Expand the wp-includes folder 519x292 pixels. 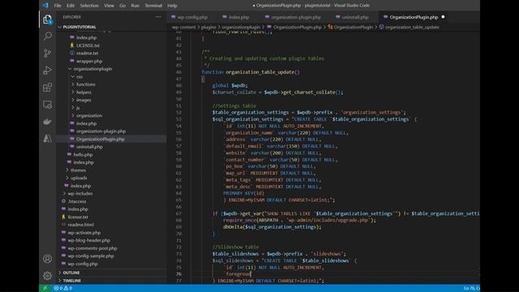80,193
